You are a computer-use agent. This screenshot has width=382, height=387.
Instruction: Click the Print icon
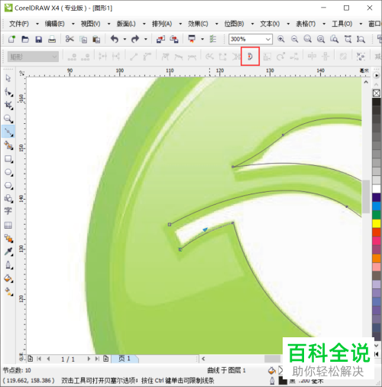[52, 39]
